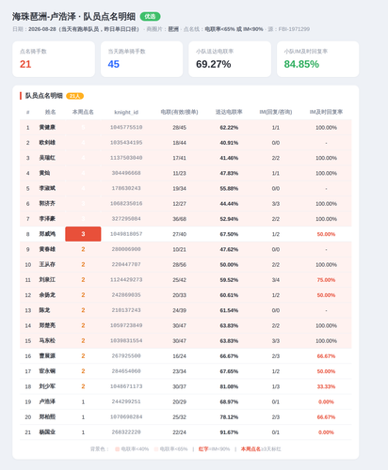
Task: Click the 24/39 call ratio cell
Action: click(x=179, y=310)
